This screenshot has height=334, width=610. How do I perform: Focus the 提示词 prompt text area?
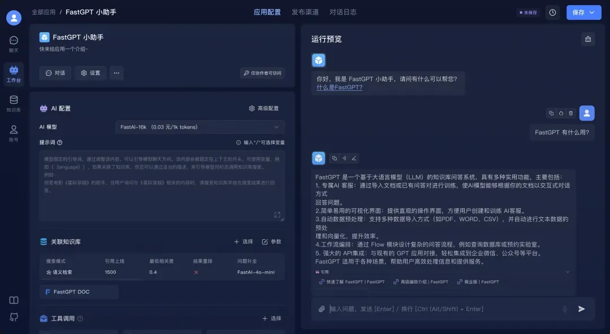pos(162,186)
